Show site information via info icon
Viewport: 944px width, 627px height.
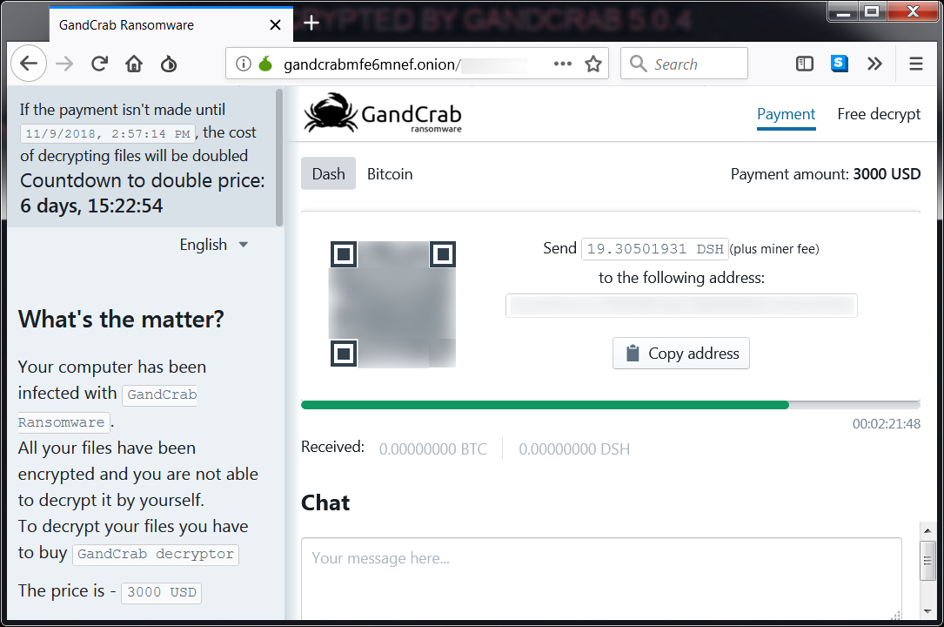244,64
